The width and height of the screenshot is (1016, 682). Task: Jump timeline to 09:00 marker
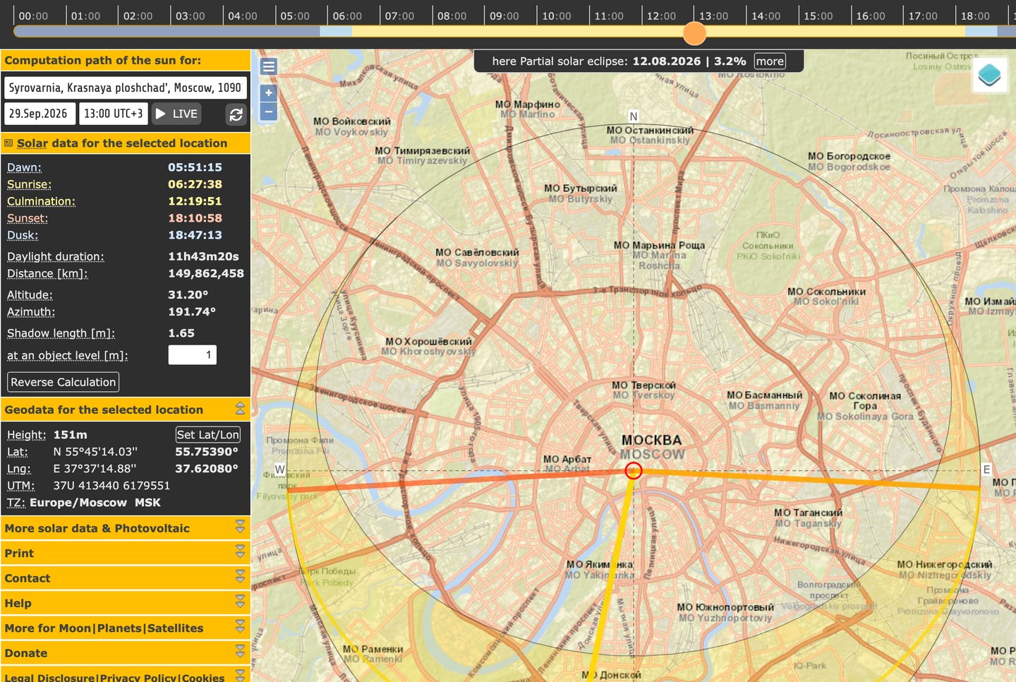pos(504,16)
